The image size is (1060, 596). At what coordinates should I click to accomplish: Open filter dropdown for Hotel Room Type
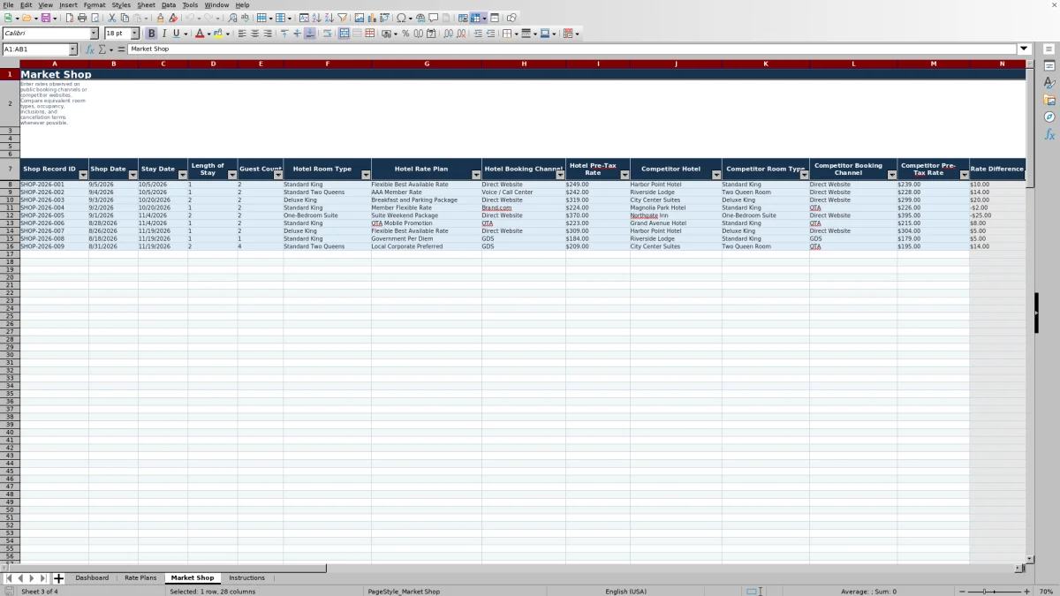coord(366,175)
